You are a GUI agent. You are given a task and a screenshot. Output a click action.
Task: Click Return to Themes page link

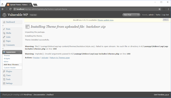click(60, 58)
